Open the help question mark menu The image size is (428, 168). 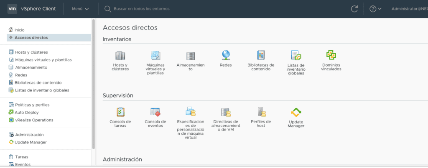pyautogui.click(x=375, y=9)
